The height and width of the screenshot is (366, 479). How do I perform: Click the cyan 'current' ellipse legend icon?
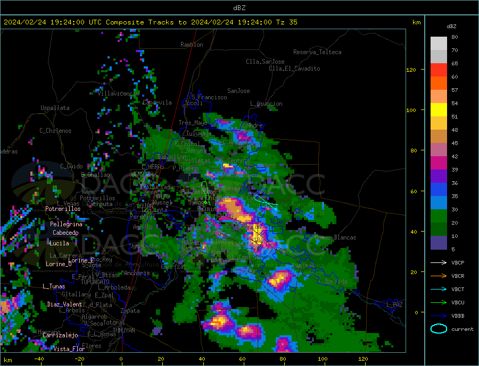click(439, 329)
